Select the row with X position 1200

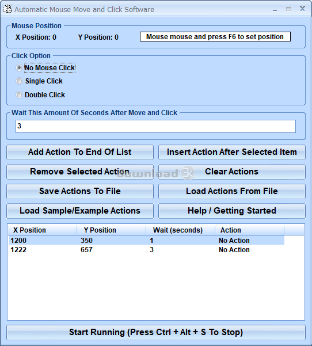tap(147, 240)
